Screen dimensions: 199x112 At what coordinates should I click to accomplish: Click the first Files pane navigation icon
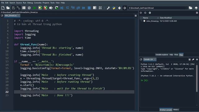point(141,13)
